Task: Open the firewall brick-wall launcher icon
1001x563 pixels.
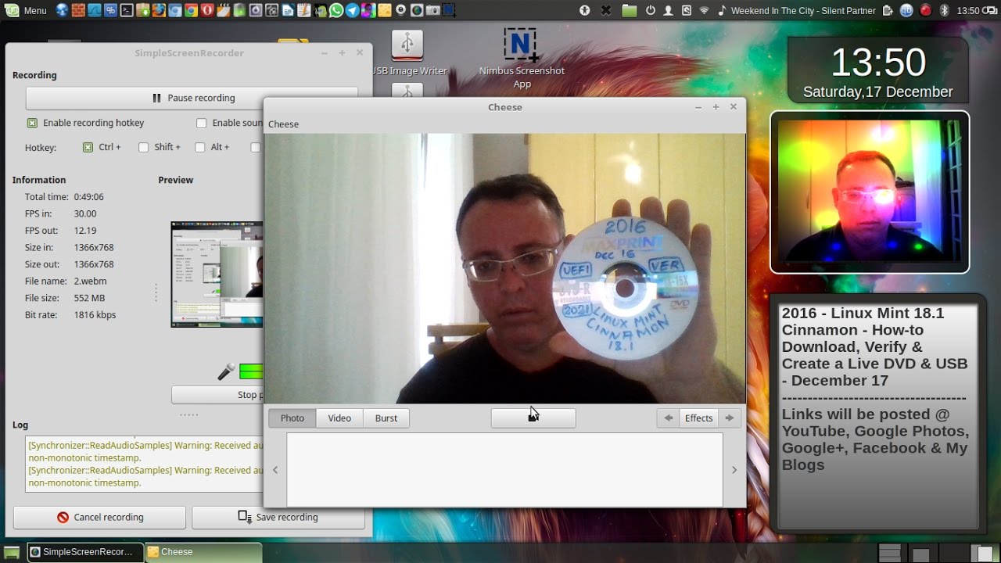Action: pos(78,11)
